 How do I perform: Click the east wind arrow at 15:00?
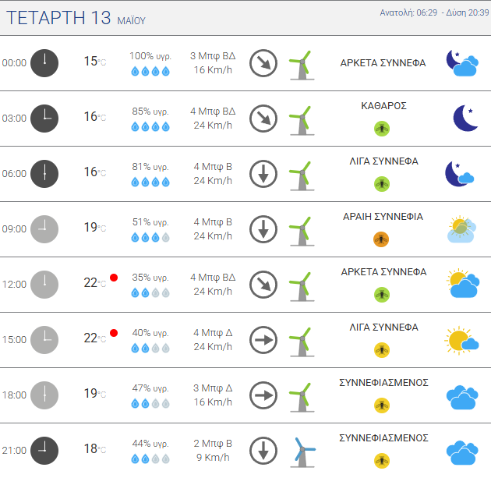click(x=263, y=340)
